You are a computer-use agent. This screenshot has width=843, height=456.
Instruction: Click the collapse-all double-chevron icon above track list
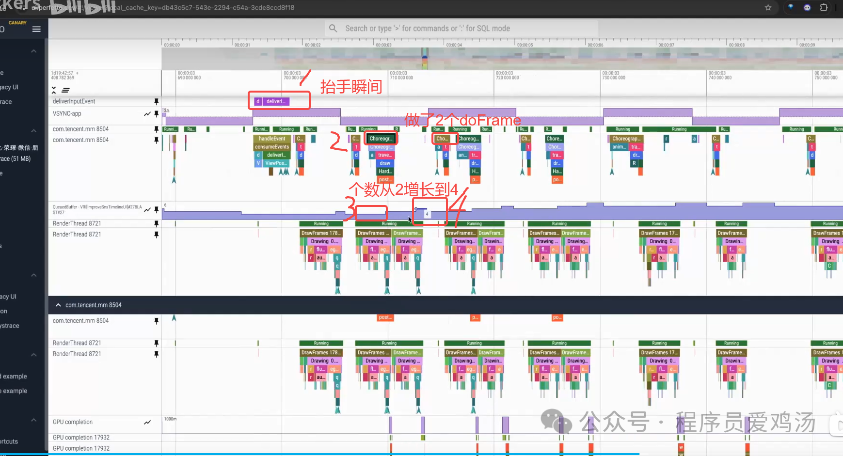click(53, 90)
